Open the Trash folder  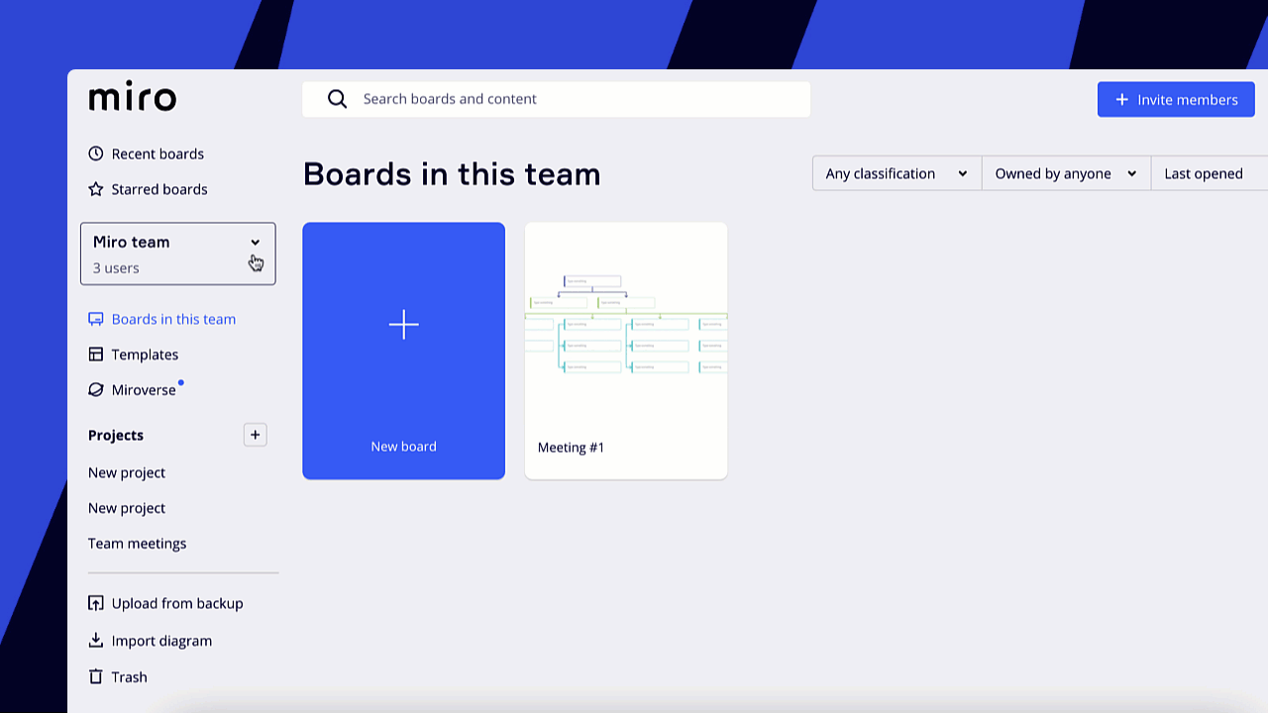pyautogui.click(x=129, y=677)
